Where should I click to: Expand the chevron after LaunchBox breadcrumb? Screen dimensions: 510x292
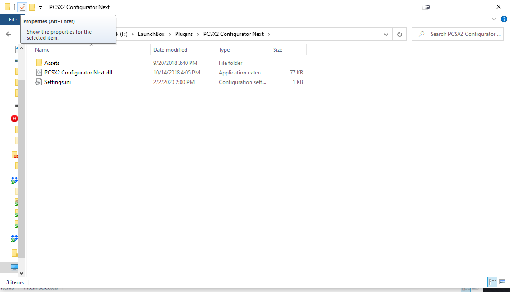pos(170,34)
